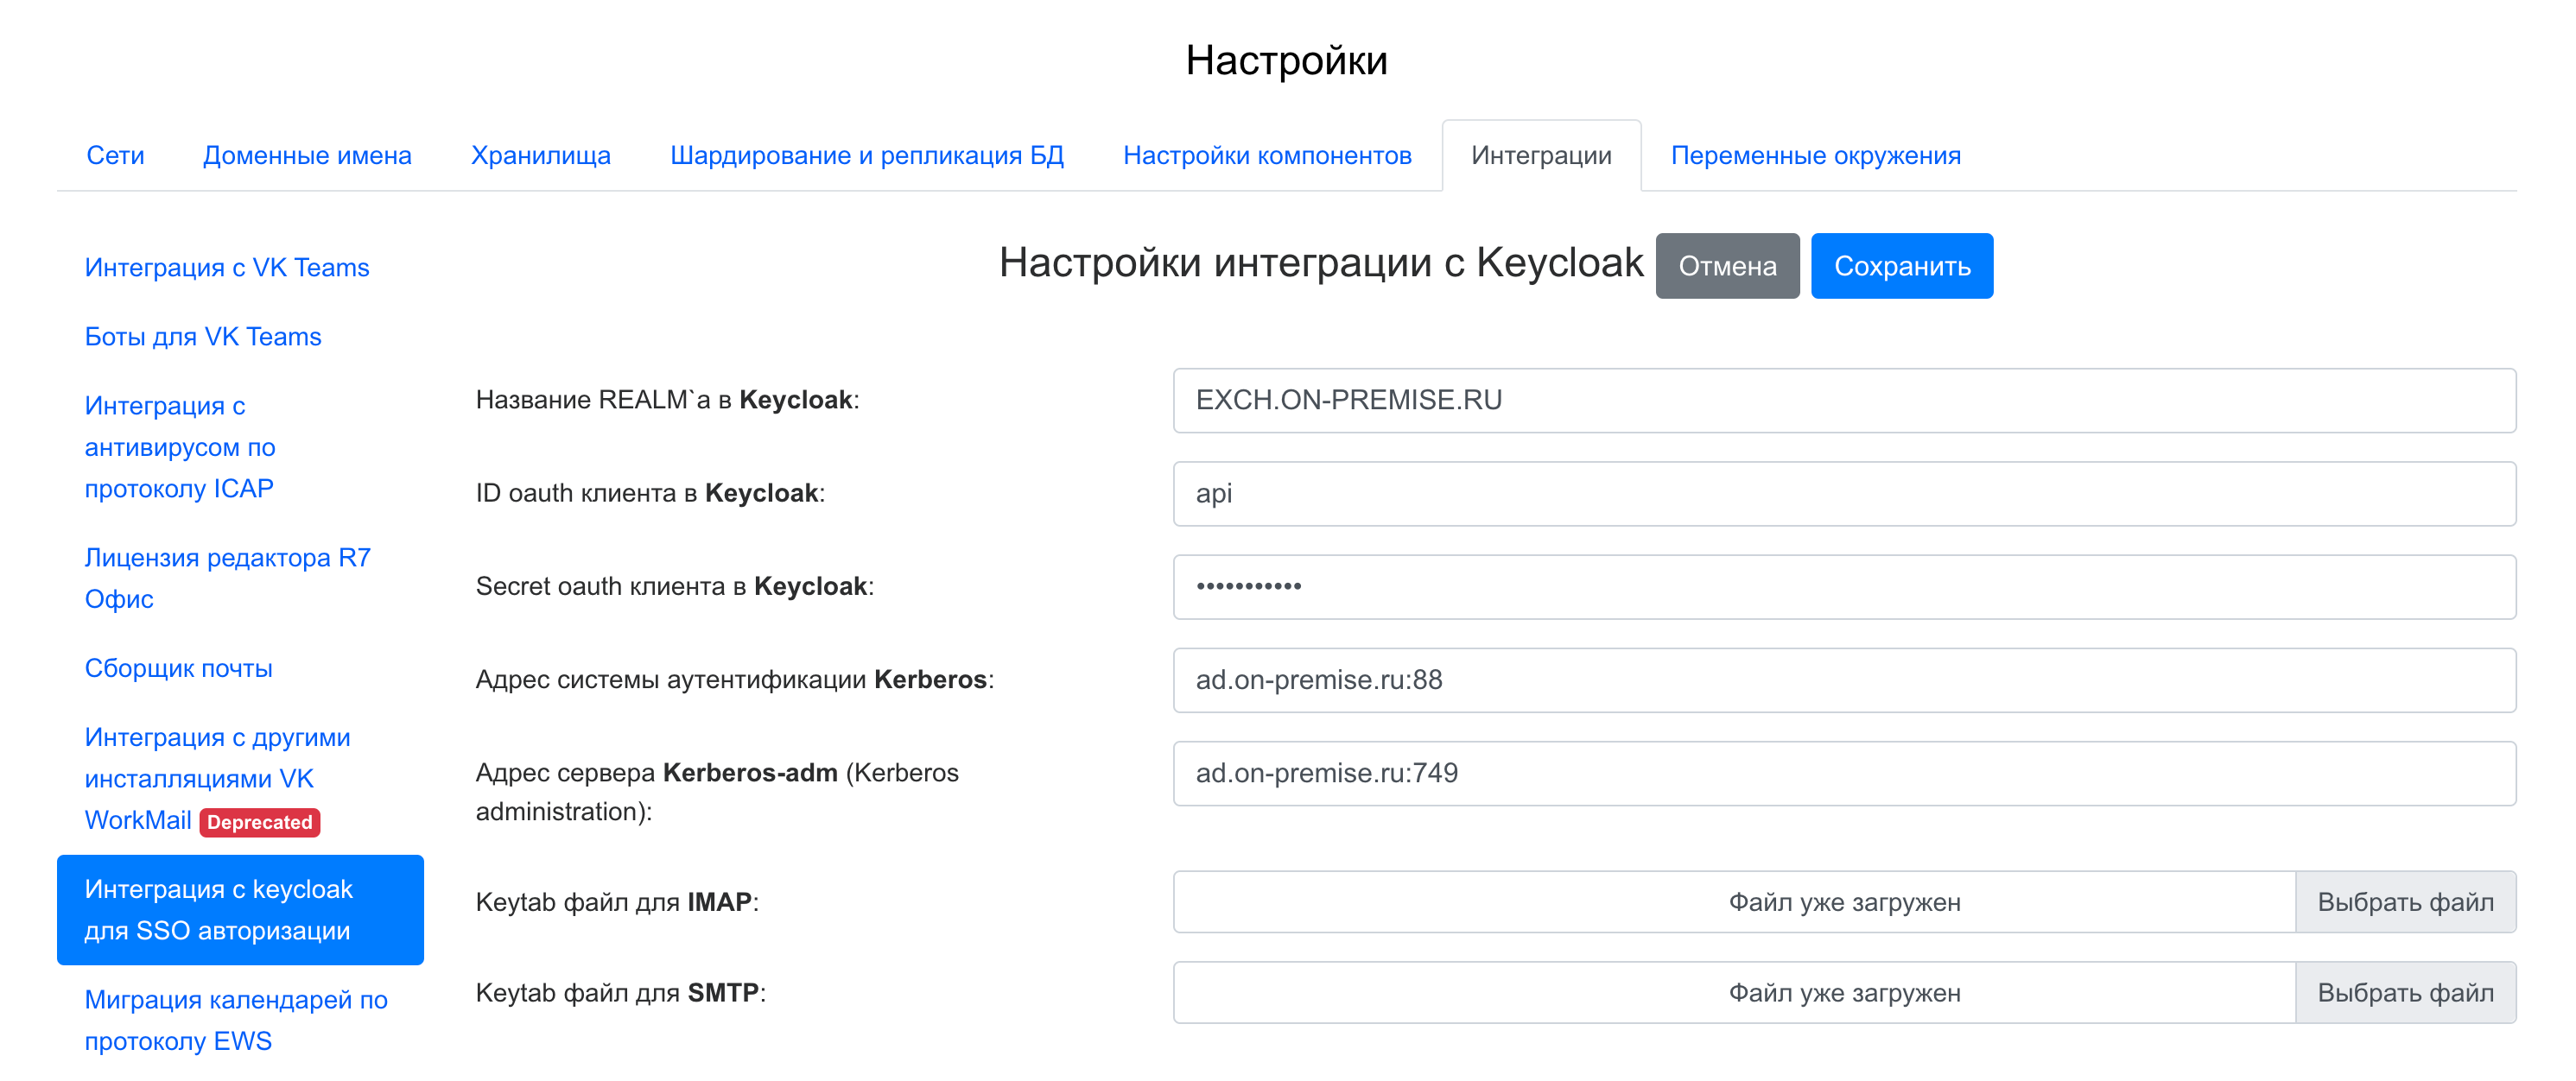
Task: Open Лицензия редактора R7 Офис link
Action: point(227,578)
